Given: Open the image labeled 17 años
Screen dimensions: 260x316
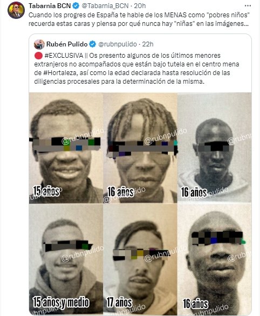Looking at the screenshot, I should click(140, 259).
